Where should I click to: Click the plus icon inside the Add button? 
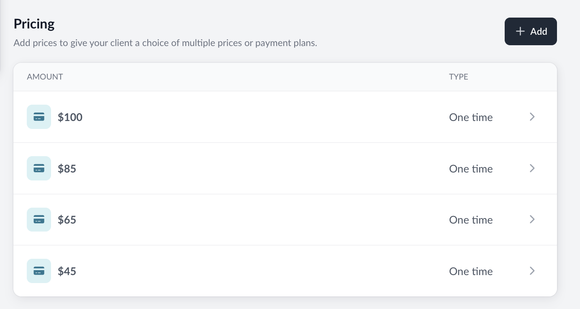pos(520,31)
